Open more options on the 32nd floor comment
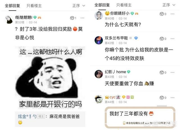180x130 pixels. pyautogui.click(x=82, y=18)
